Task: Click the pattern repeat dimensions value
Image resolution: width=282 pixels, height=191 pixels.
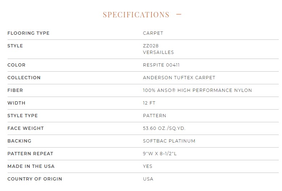Action: tap(160, 153)
